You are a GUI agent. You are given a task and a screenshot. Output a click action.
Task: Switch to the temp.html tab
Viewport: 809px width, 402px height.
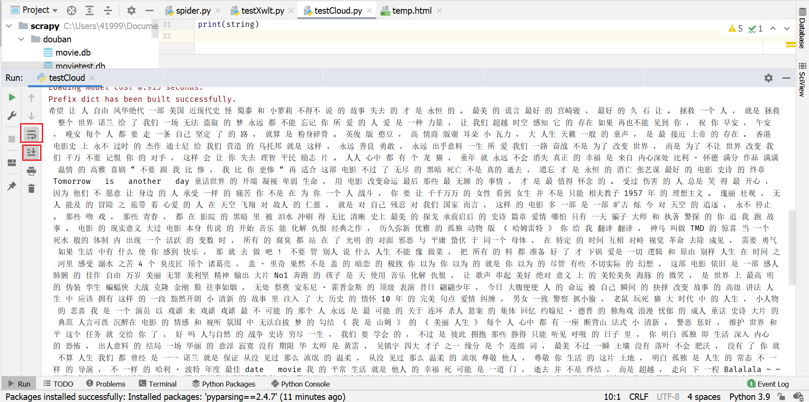pyautogui.click(x=407, y=11)
